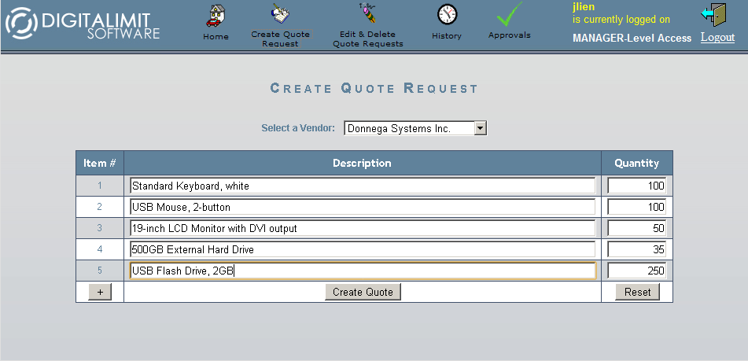Click the Create Quote Request page heading
The width and height of the screenshot is (748, 361).
[x=374, y=88]
